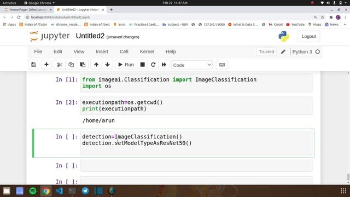The width and height of the screenshot is (350, 197).
Task: Zoom page with the magnifier icon in address bar
Action: 315,17
